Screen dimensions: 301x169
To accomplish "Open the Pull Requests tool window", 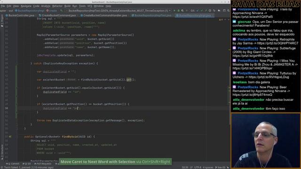I will 43,164.
